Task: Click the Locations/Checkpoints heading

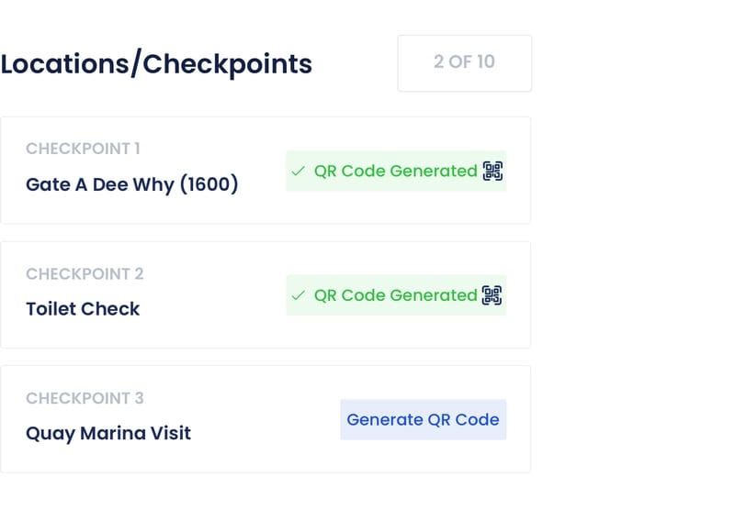Action: point(156,64)
